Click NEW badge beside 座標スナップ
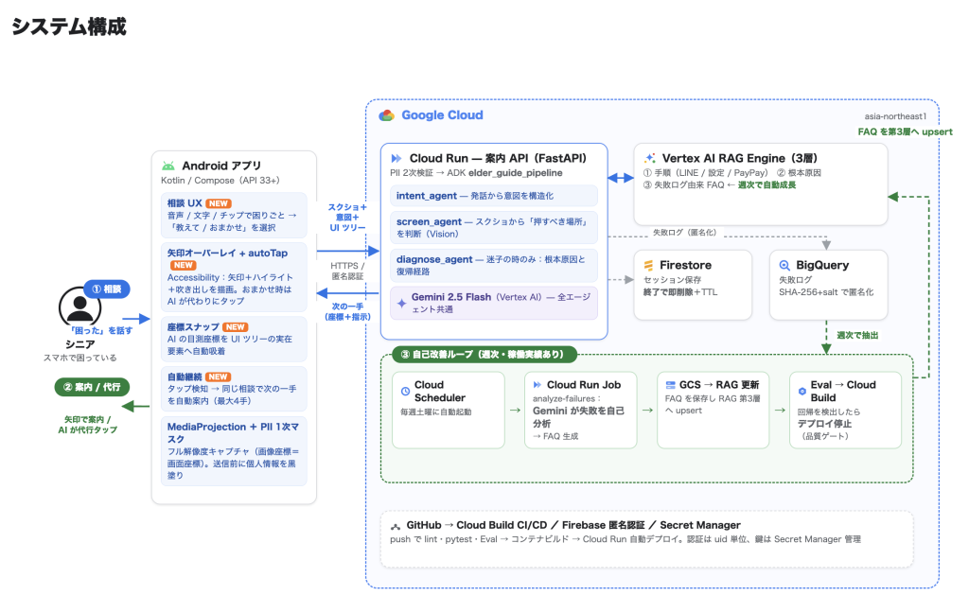969x613 pixels. (236, 327)
